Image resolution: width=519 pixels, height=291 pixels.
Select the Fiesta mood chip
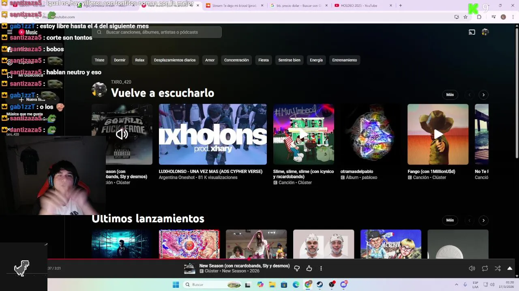264,60
